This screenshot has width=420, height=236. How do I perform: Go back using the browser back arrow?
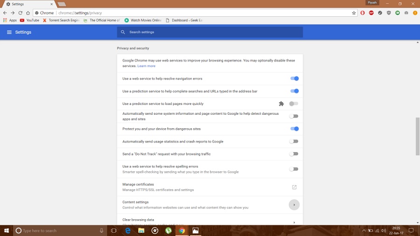(5, 13)
